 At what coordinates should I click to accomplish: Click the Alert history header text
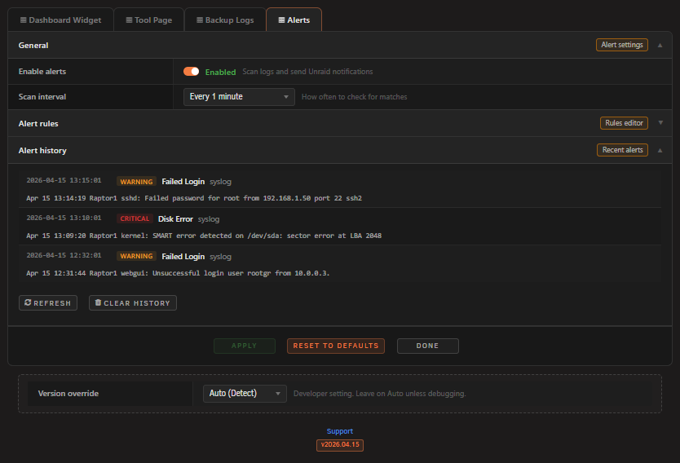[42, 151]
